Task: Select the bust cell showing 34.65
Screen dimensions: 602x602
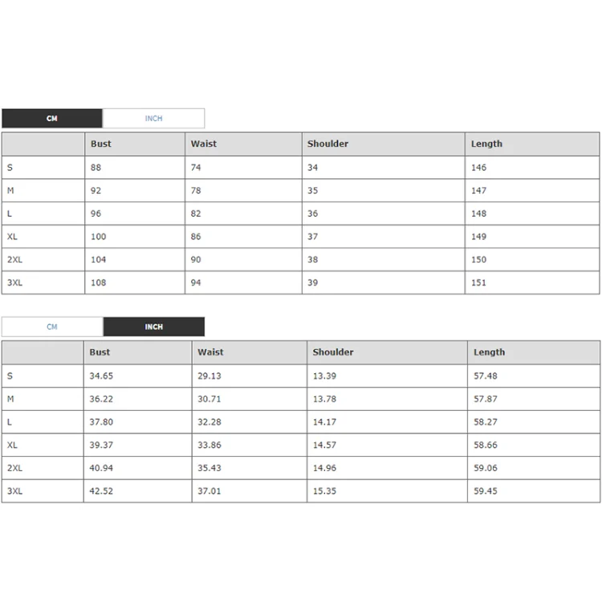Action: [101, 376]
